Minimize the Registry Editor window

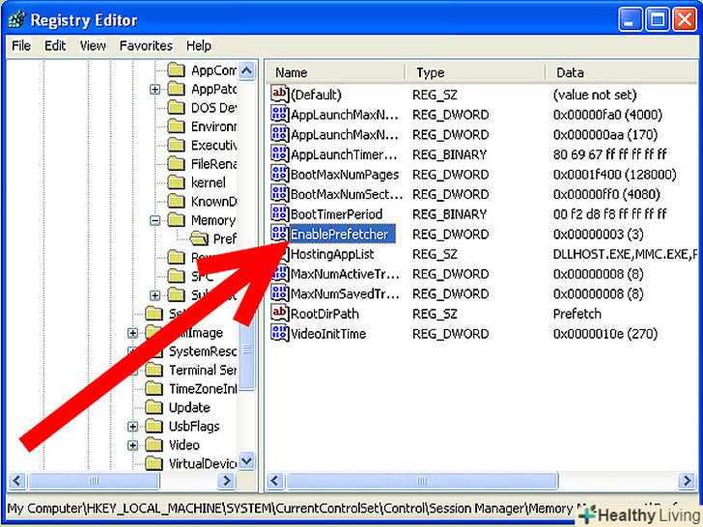[x=631, y=19]
